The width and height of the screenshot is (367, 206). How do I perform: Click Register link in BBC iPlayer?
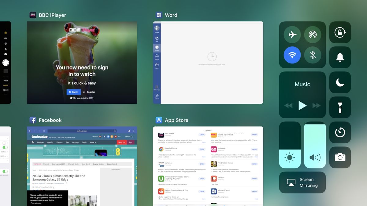coord(91,92)
